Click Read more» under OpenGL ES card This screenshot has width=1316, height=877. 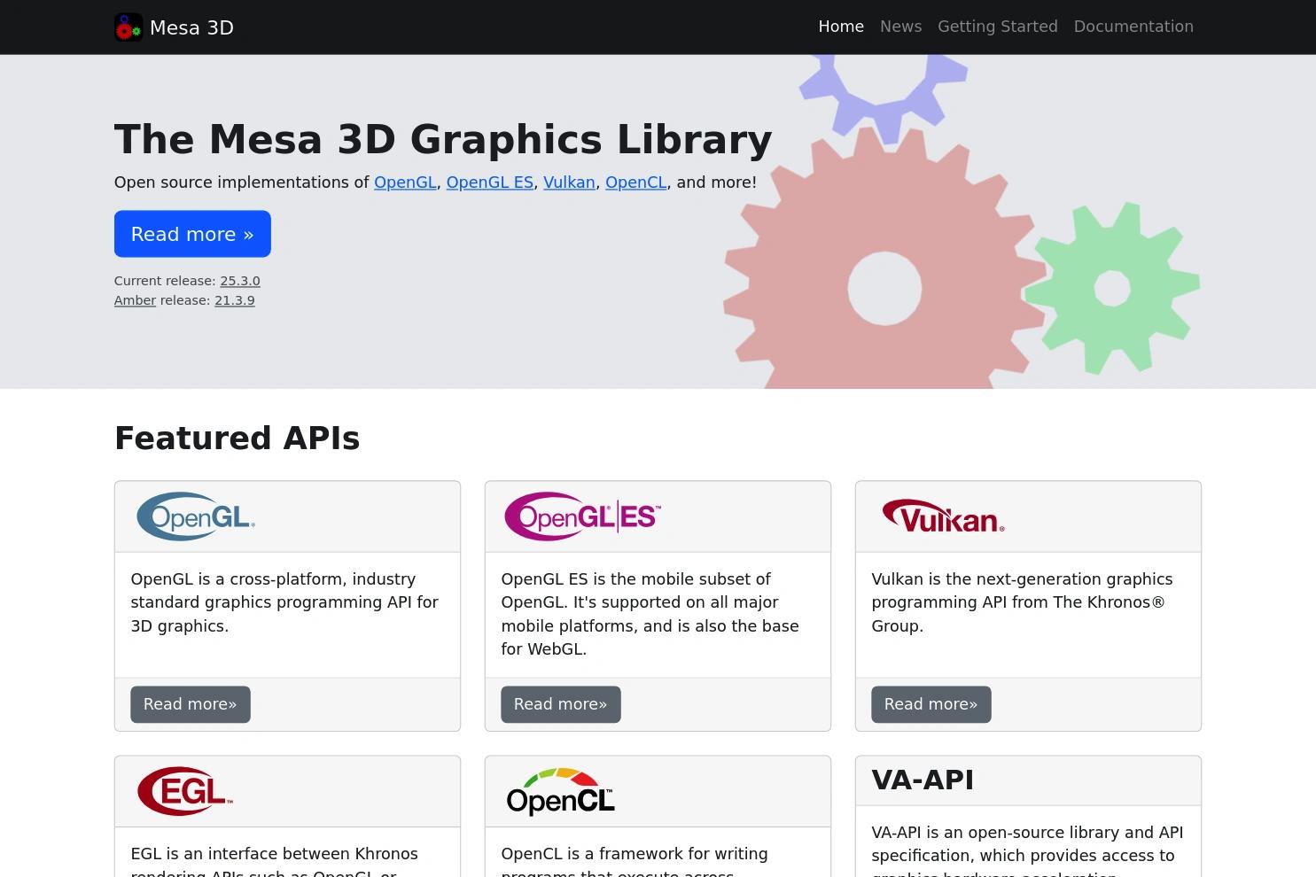tap(561, 704)
